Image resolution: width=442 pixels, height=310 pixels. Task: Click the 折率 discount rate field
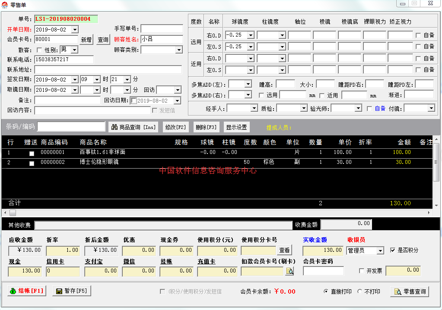[x=63, y=250]
